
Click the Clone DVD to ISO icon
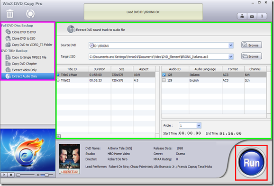click(8, 38)
